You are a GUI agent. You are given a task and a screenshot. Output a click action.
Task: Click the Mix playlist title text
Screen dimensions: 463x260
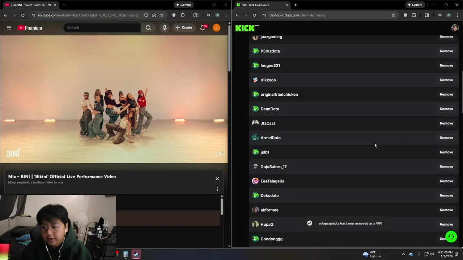(62, 177)
